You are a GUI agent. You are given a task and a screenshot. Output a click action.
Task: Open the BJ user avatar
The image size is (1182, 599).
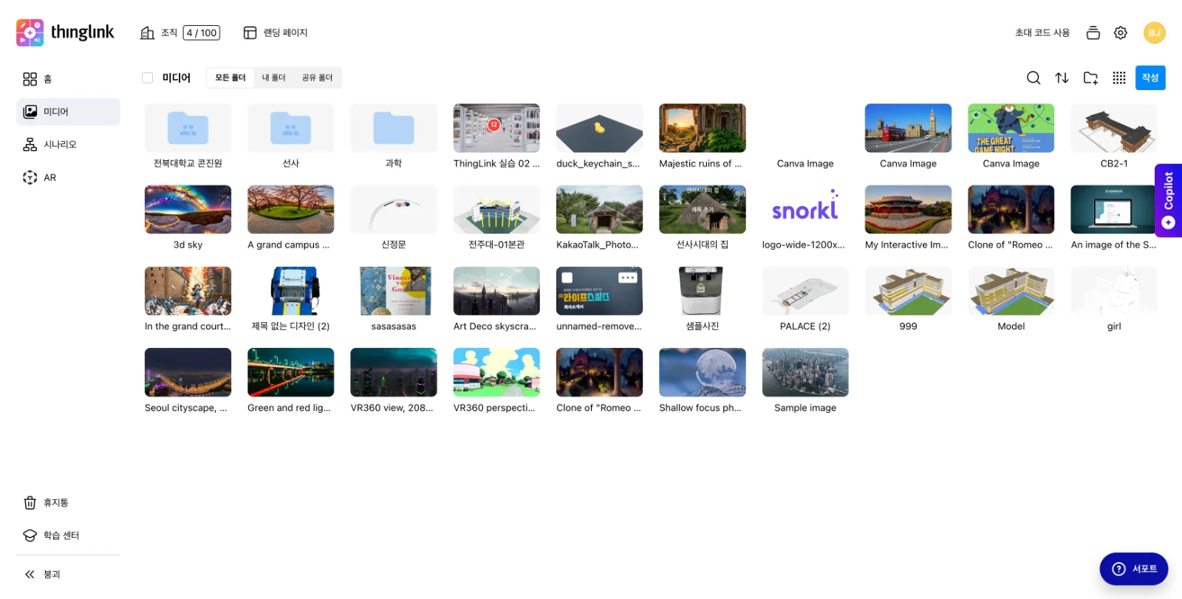coord(1155,32)
